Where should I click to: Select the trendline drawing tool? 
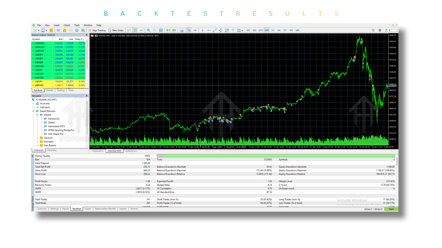[x=214, y=30]
